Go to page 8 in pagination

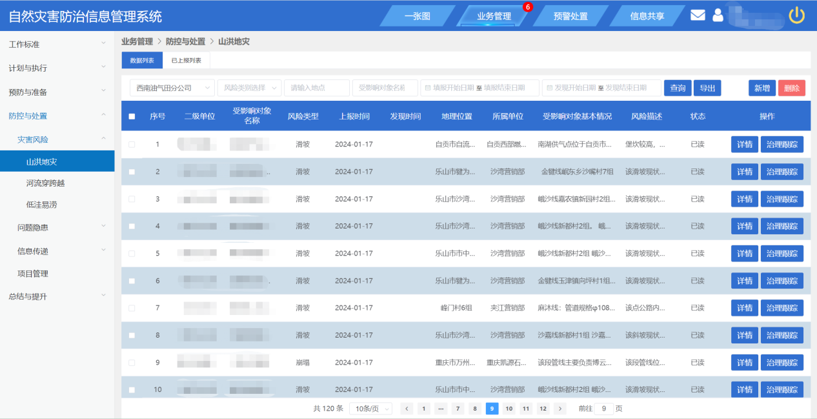coord(475,409)
